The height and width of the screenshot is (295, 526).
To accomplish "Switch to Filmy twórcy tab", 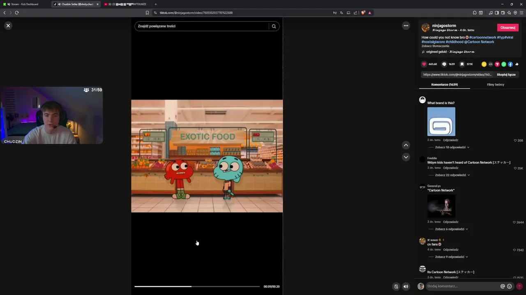I will click(496, 84).
